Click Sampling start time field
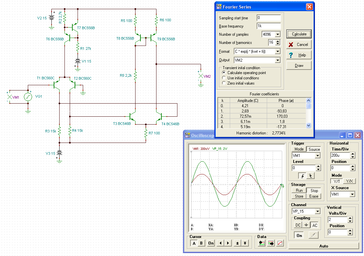 tap(269, 18)
